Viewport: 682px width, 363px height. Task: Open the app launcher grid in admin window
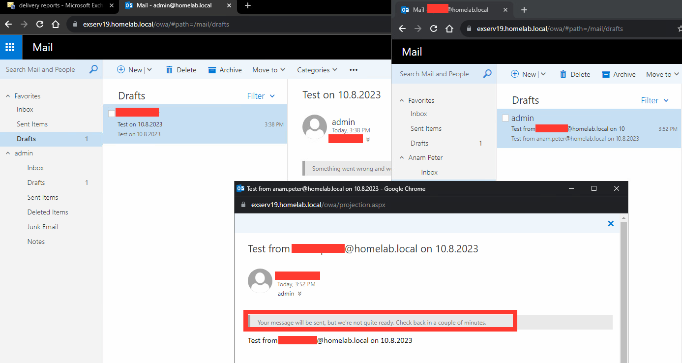(x=10, y=47)
